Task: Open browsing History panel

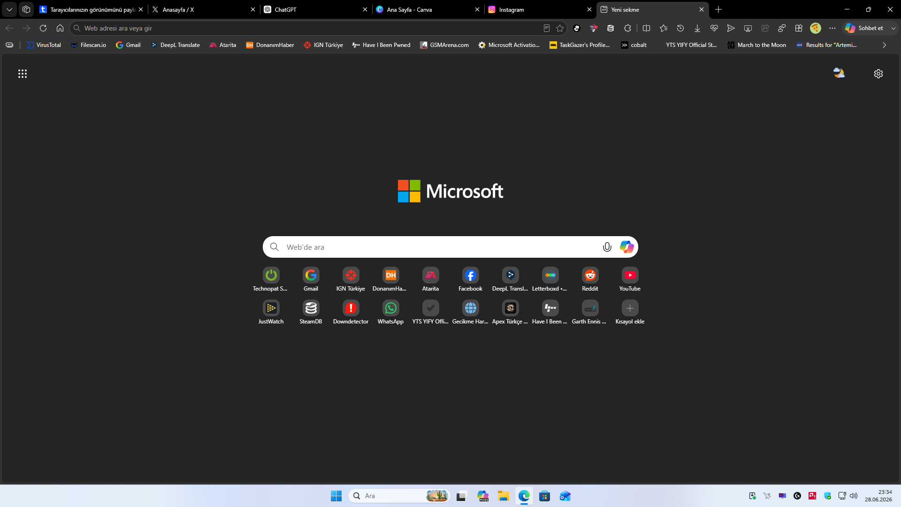Action: 680,28
